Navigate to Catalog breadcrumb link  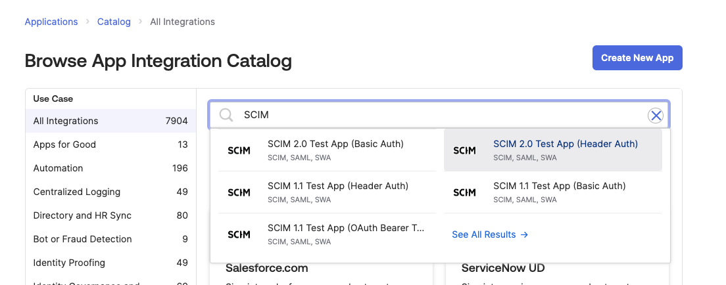114,22
